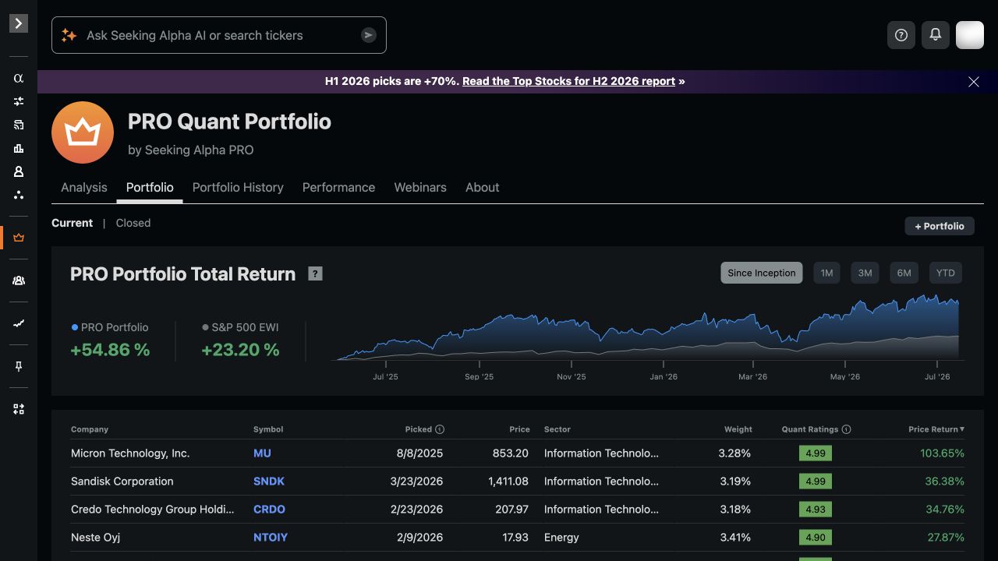This screenshot has width=998, height=561.
Task: Open the Top Stocks for H2 2026 report link
Action: pyautogui.click(x=568, y=81)
